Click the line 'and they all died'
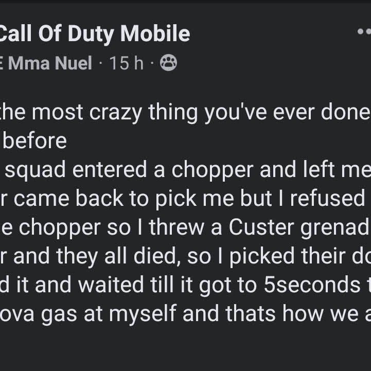This screenshot has height=371, width=371. click(185, 256)
